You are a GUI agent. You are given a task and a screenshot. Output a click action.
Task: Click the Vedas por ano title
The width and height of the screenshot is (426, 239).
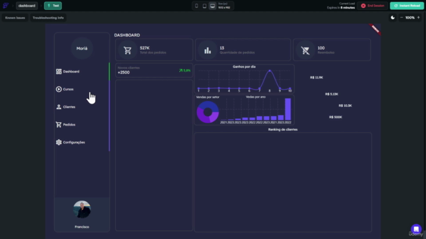pyautogui.click(x=256, y=97)
